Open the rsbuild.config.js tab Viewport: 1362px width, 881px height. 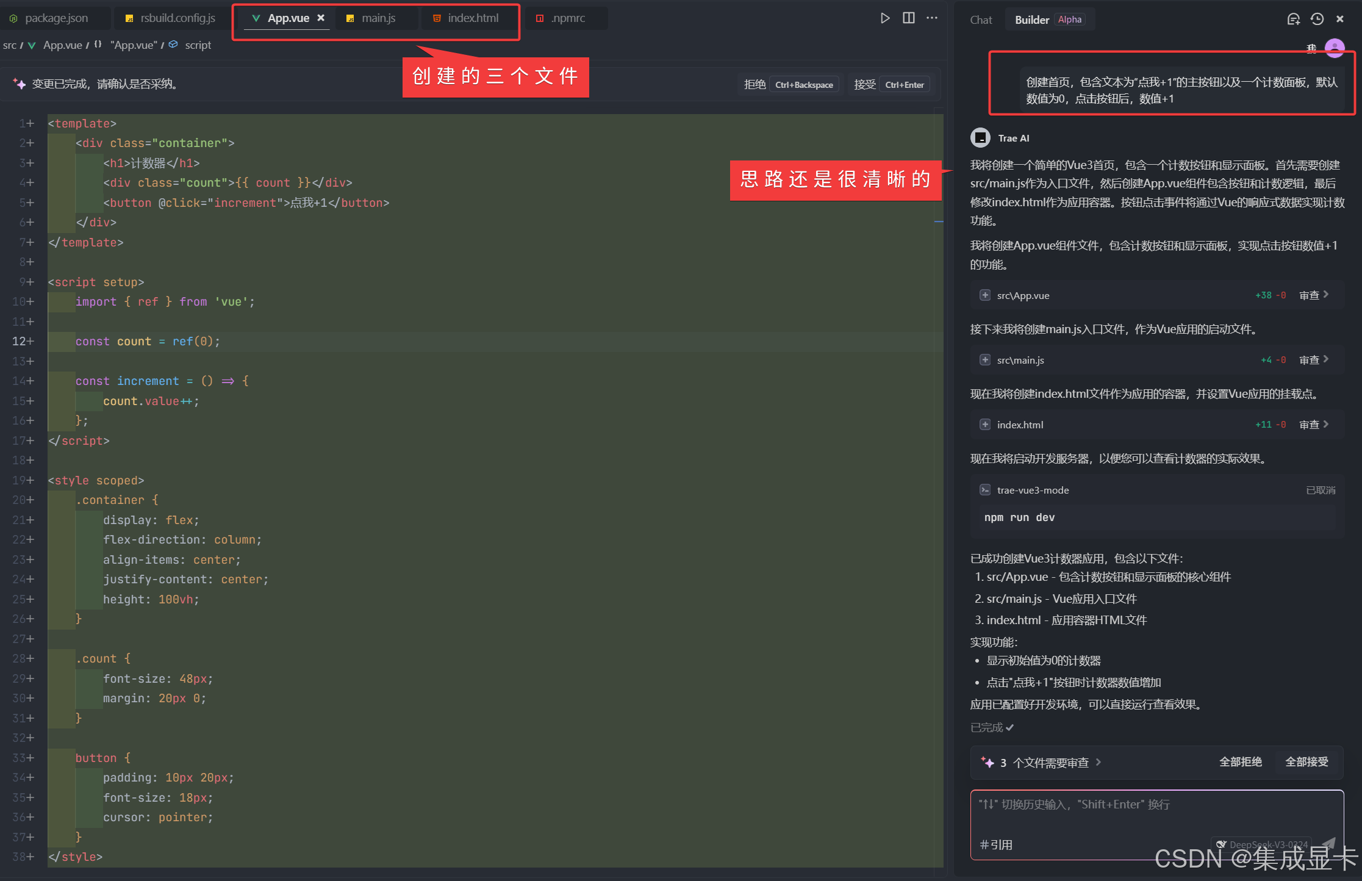coord(177,18)
